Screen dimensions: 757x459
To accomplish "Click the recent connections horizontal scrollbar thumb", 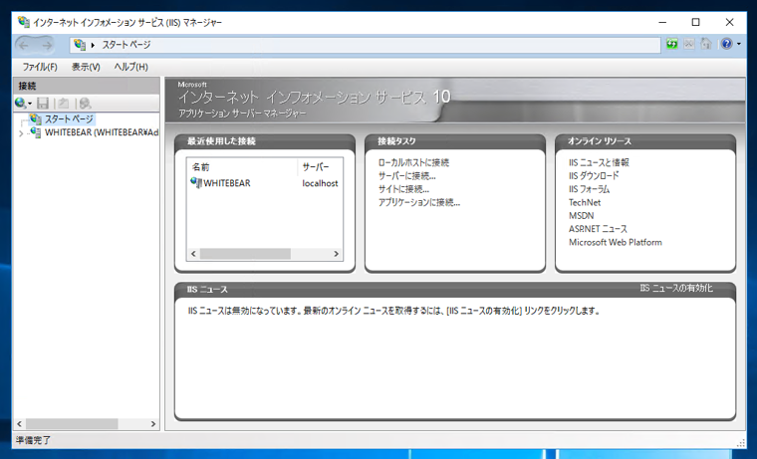I will click(x=245, y=254).
